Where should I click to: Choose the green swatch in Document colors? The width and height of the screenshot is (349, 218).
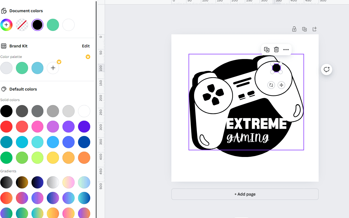[53, 25]
